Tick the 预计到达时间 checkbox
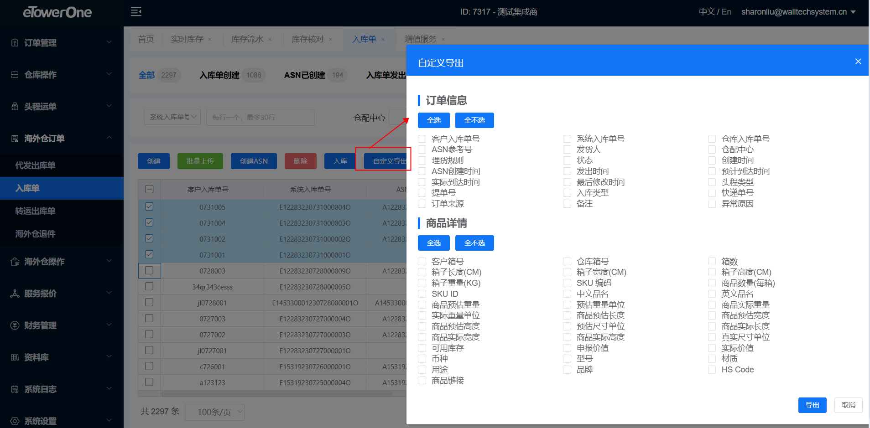Viewport: 870px width, 428px height. [x=712, y=171]
